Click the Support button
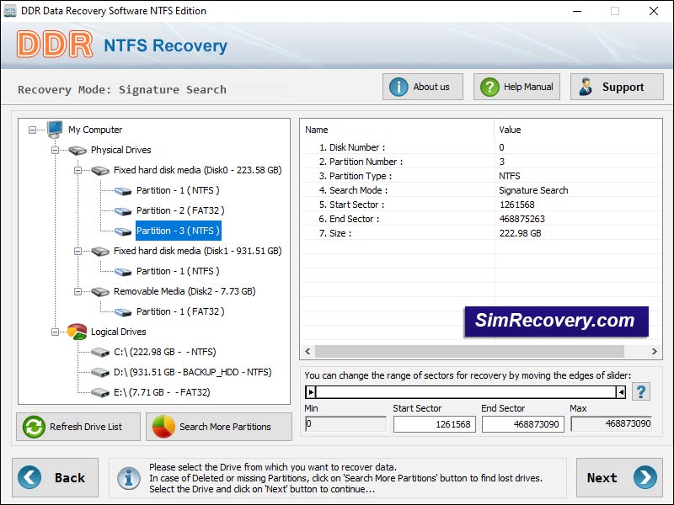 click(617, 87)
